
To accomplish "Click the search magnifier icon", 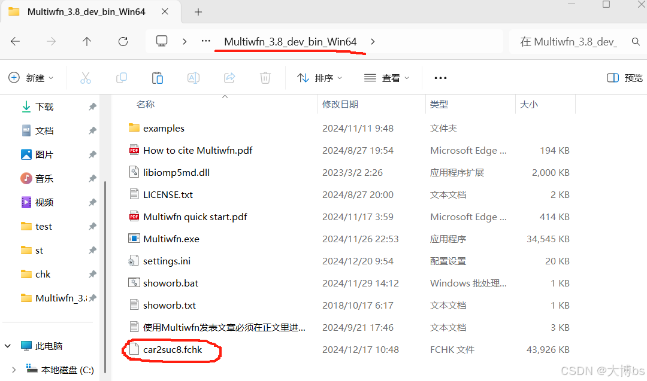I will pyautogui.click(x=636, y=42).
